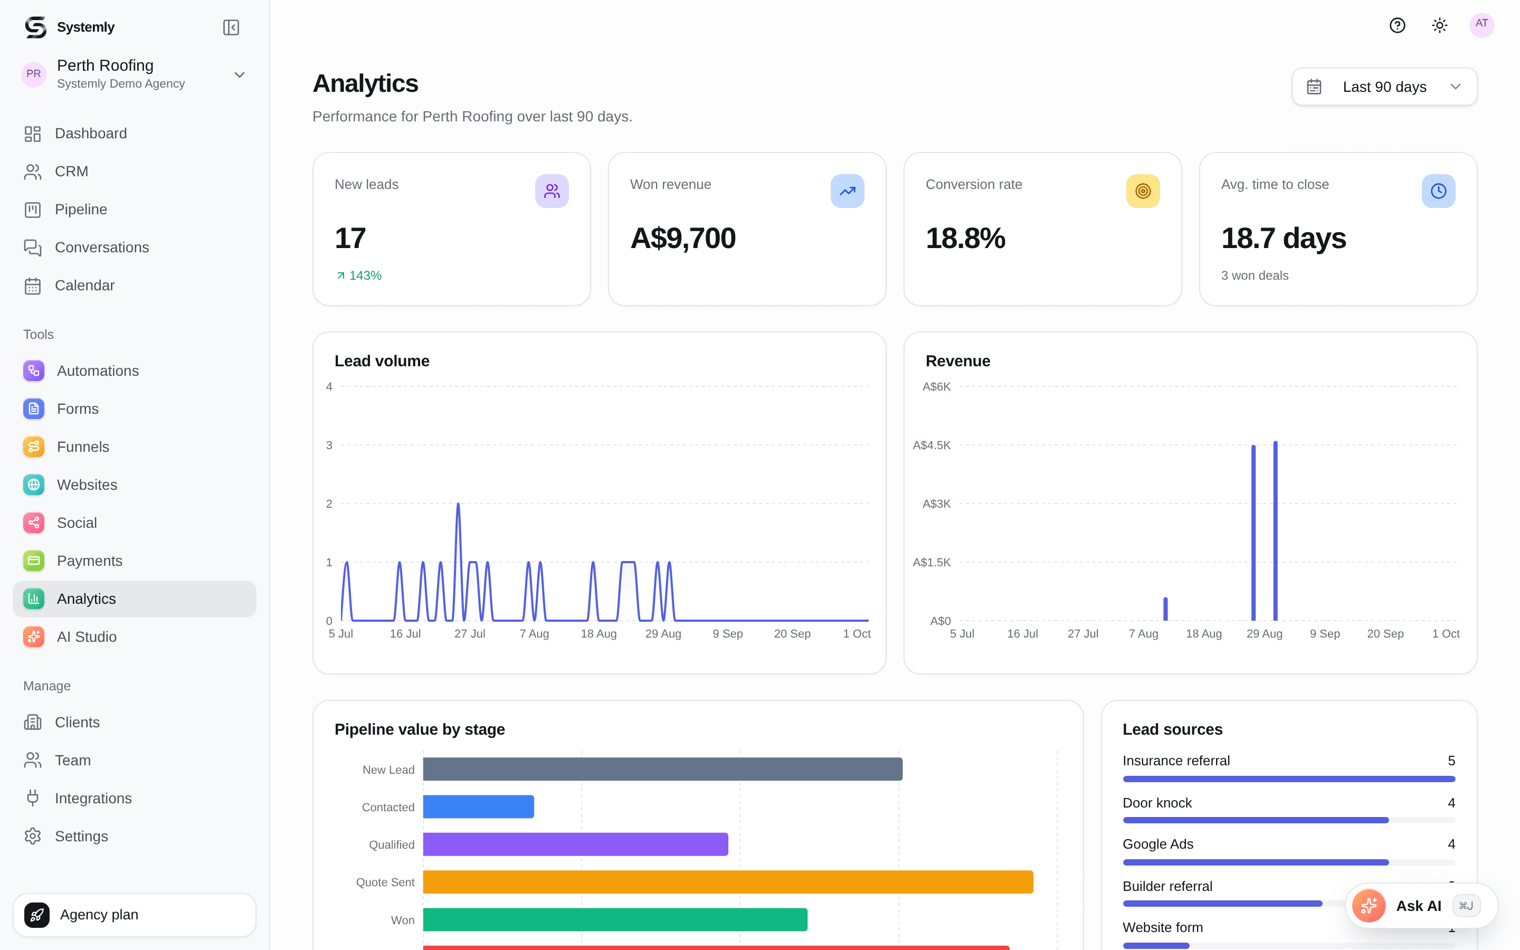Click the Website form label

1163,927
